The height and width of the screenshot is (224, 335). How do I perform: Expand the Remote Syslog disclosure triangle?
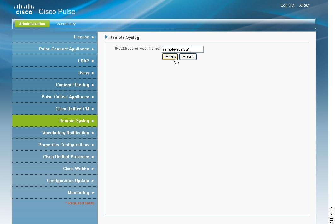pos(107,37)
